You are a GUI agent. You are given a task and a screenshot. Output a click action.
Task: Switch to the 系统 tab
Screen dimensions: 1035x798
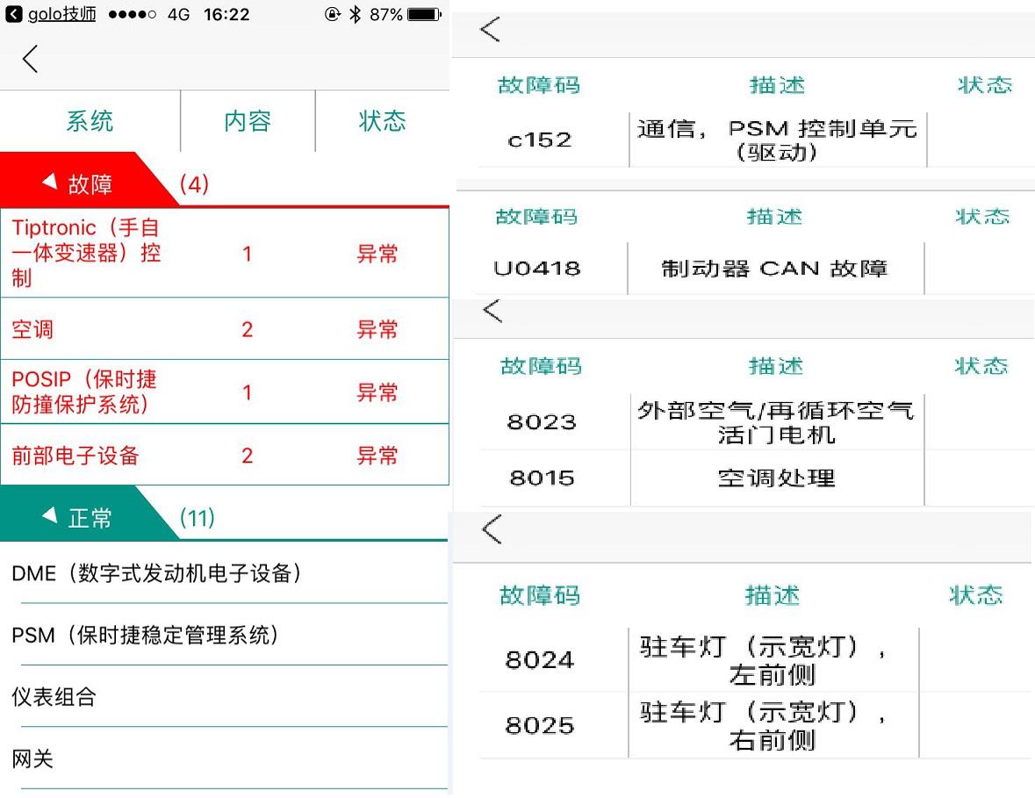click(88, 121)
